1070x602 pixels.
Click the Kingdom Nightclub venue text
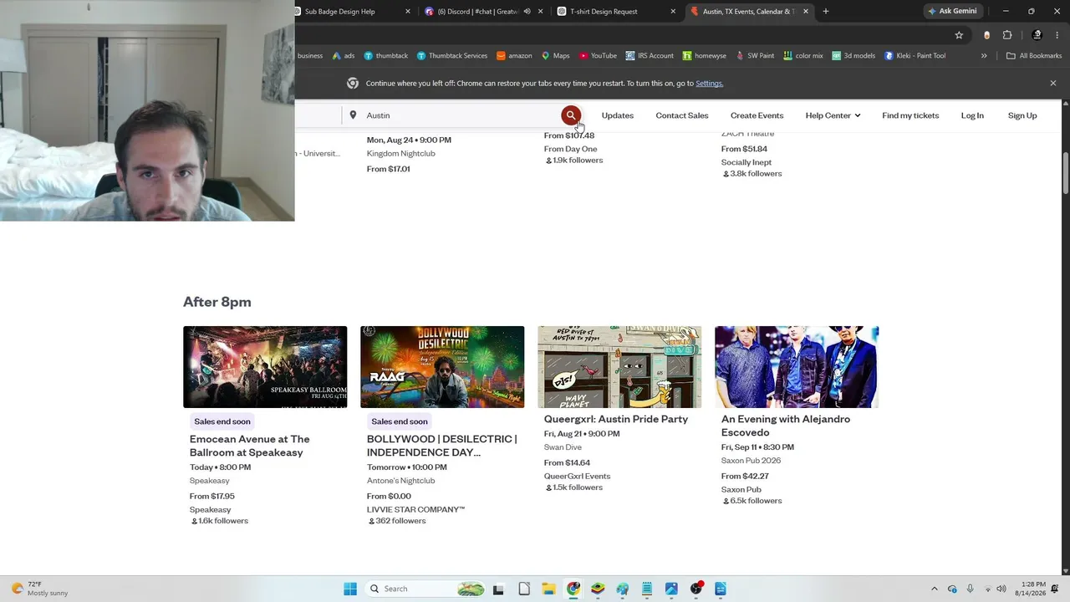pyautogui.click(x=401, y=154)
